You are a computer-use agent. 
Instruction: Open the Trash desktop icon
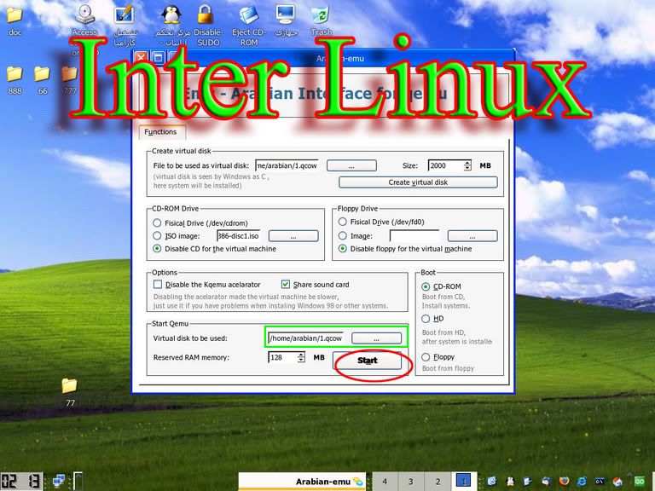pyautogui.click(x=321, y=15)
